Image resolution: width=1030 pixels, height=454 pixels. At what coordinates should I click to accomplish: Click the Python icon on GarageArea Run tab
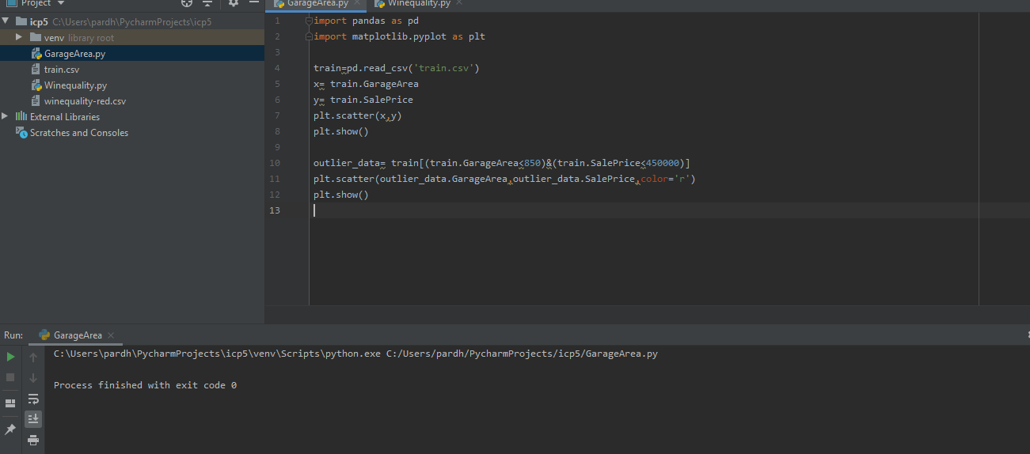[44, 335]
